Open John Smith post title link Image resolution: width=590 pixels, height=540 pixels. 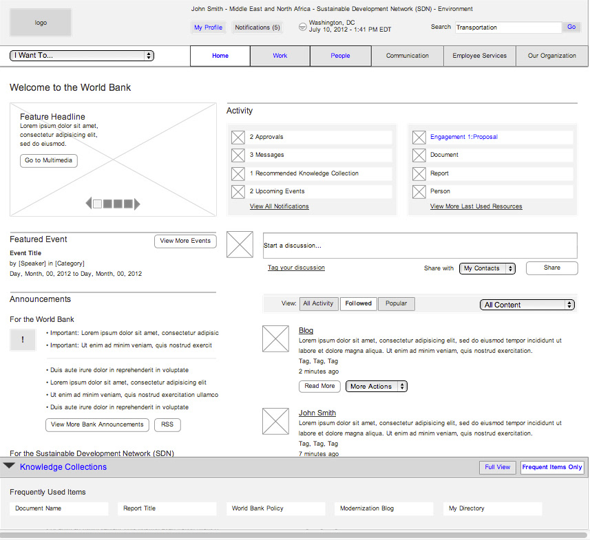coord(317,413)
